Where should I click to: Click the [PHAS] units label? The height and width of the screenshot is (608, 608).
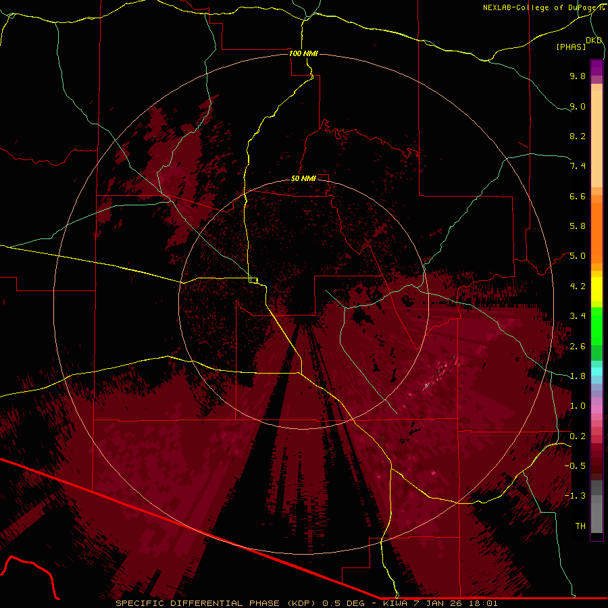click(571, 47)
